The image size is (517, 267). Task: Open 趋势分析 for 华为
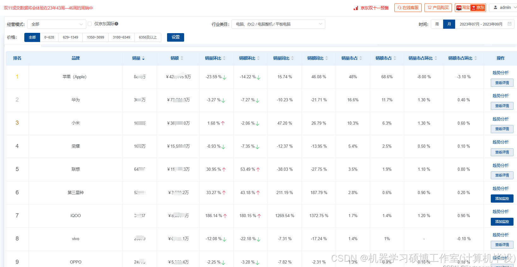(x=501, y=96)
